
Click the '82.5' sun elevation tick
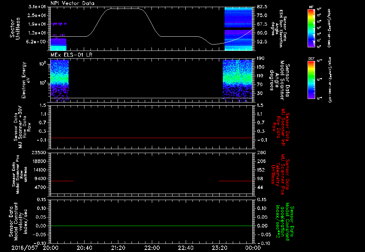(262, 7)
